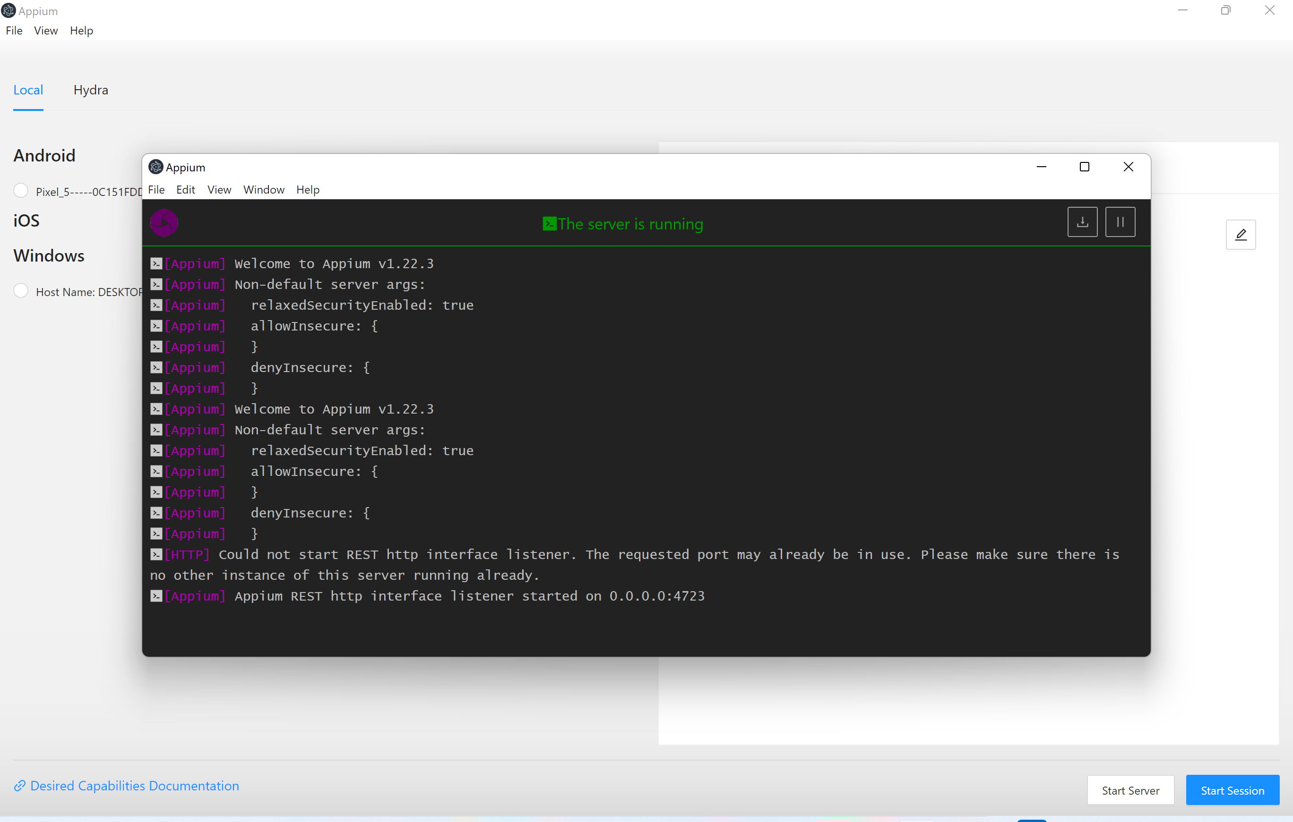Open the Edit menu in server window
The image size is (1293, 822).
[x=185, y=190]
